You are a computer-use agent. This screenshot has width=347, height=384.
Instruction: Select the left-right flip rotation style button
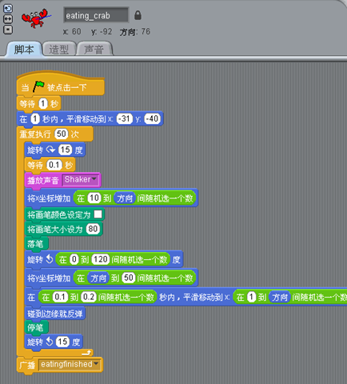pyautogui.click(x=8, y=19)
